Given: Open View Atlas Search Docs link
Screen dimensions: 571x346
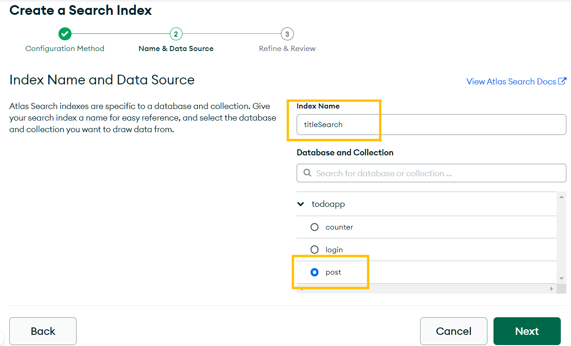Looking at the screenshot, I should tap(511, 82).
